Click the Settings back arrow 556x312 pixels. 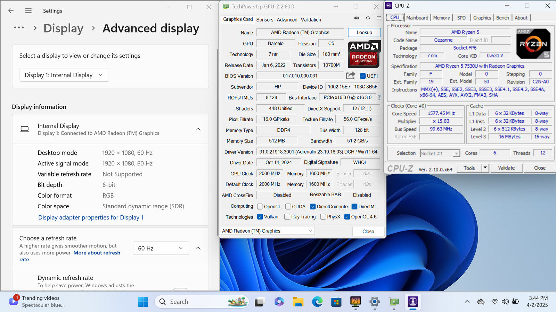tap(11, 11)
